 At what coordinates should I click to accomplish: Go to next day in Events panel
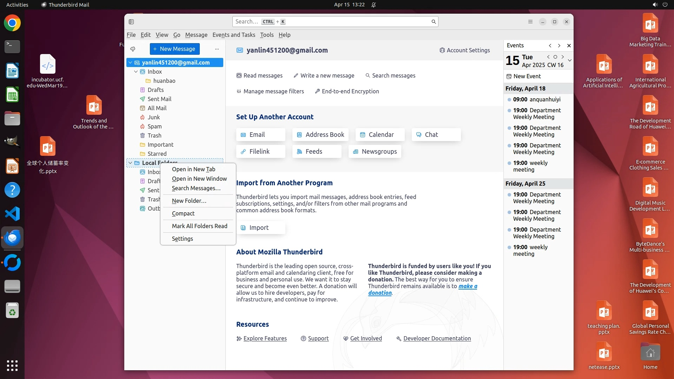click(x=563, y=57)
